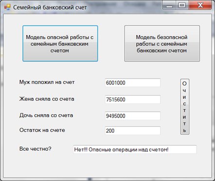This screenshot has width=215, height=181.
Task: Focus the 'Остаток на счете' field
Action: 133,131
